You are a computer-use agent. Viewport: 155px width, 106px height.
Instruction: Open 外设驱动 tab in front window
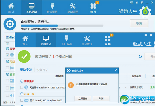click(x=66, y=40)
